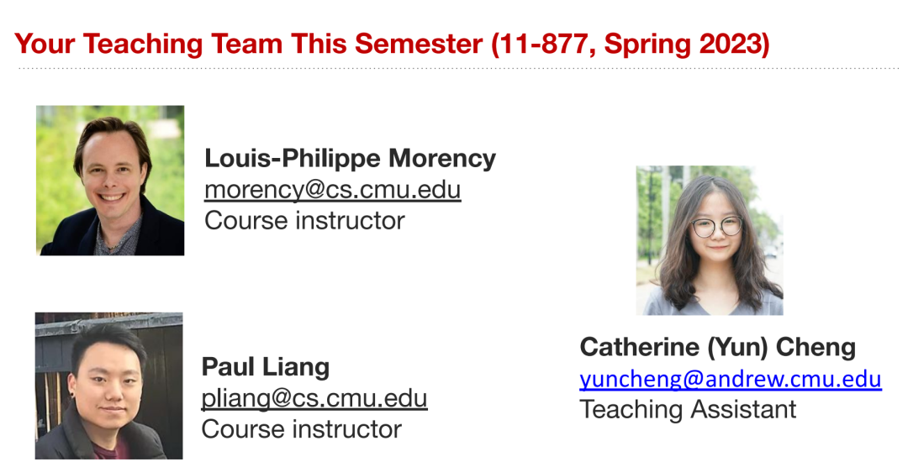
Task: Click the bold "Louis-Philippe Morency" name text
Action: point(350,159)
